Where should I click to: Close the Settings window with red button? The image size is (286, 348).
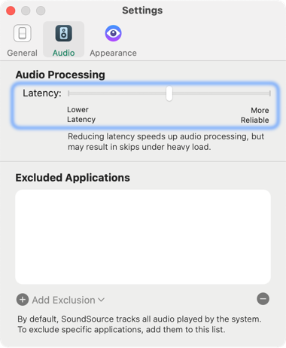click(x=11, y=11)
